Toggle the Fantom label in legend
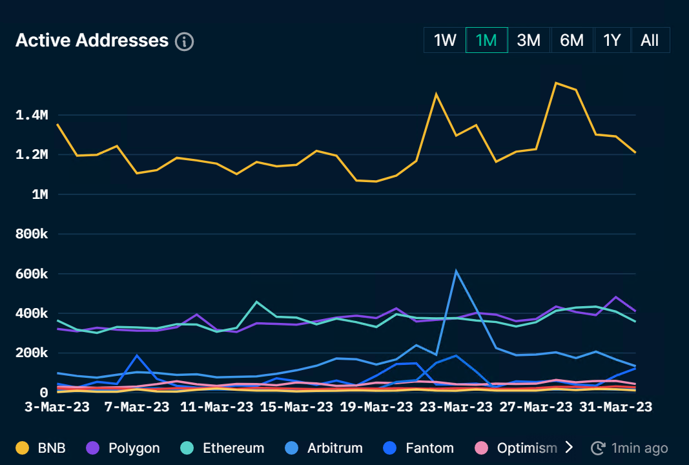 click(x=429, y=448)
